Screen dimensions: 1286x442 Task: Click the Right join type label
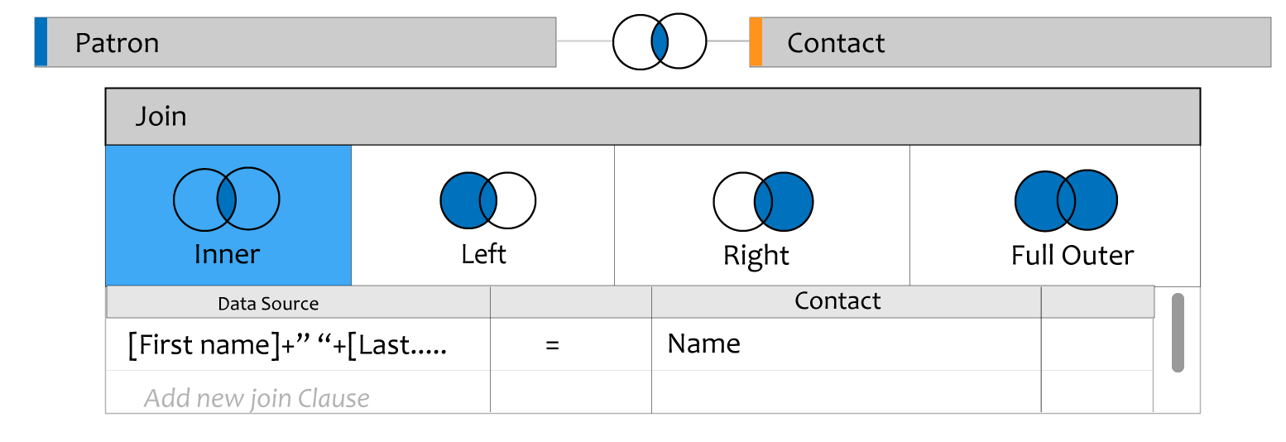pyautogui.click(x=756, y=255)
